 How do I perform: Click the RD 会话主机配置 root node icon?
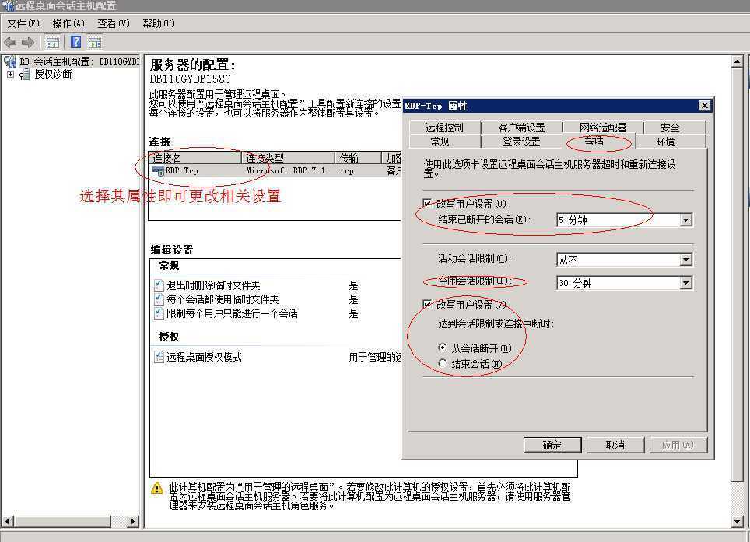10,61
